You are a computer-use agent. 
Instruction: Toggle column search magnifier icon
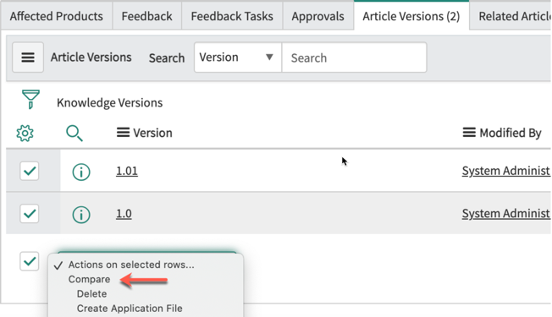[75, 134]
